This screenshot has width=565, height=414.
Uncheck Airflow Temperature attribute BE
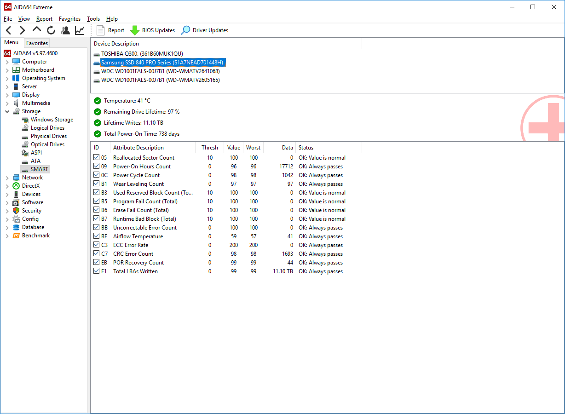pyautogui.click(x=96, y=236)
